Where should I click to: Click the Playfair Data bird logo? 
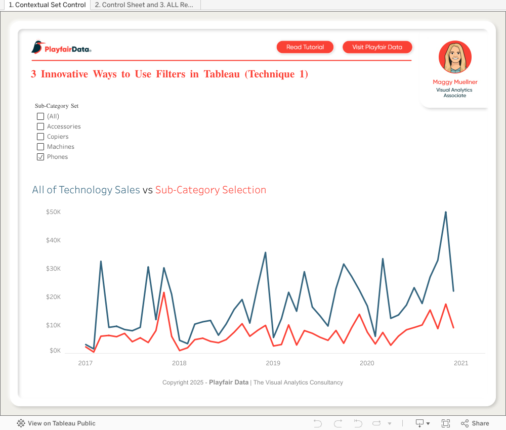pyautogui.click(x=38, y=48)
